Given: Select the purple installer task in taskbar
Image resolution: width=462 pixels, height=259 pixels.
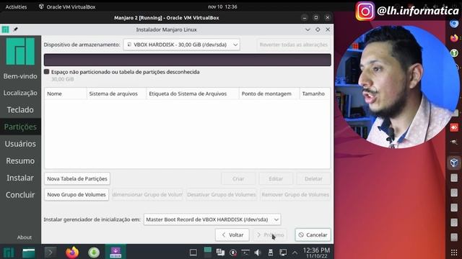Looking at the screenshot, I should pos(115,253).
